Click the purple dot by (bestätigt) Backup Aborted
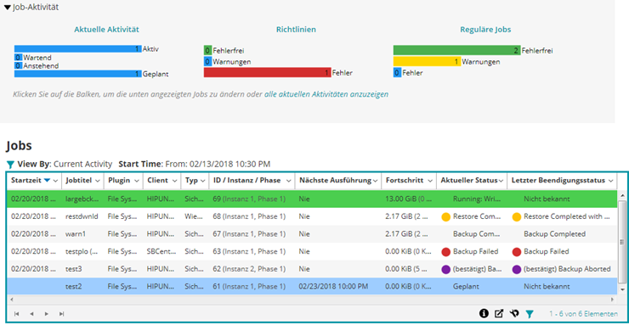The image size is (629, 325). 517,269
